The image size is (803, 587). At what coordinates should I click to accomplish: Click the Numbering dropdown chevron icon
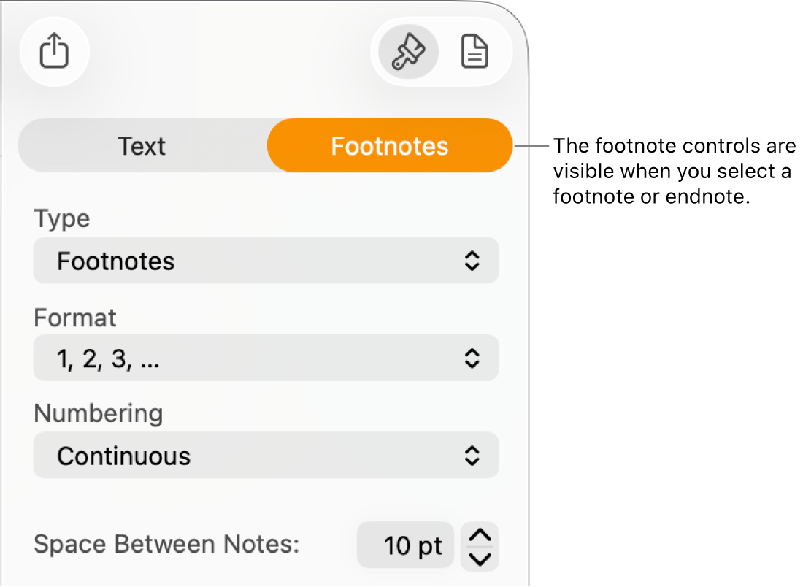pyautogui.click(x=472, y=456)
